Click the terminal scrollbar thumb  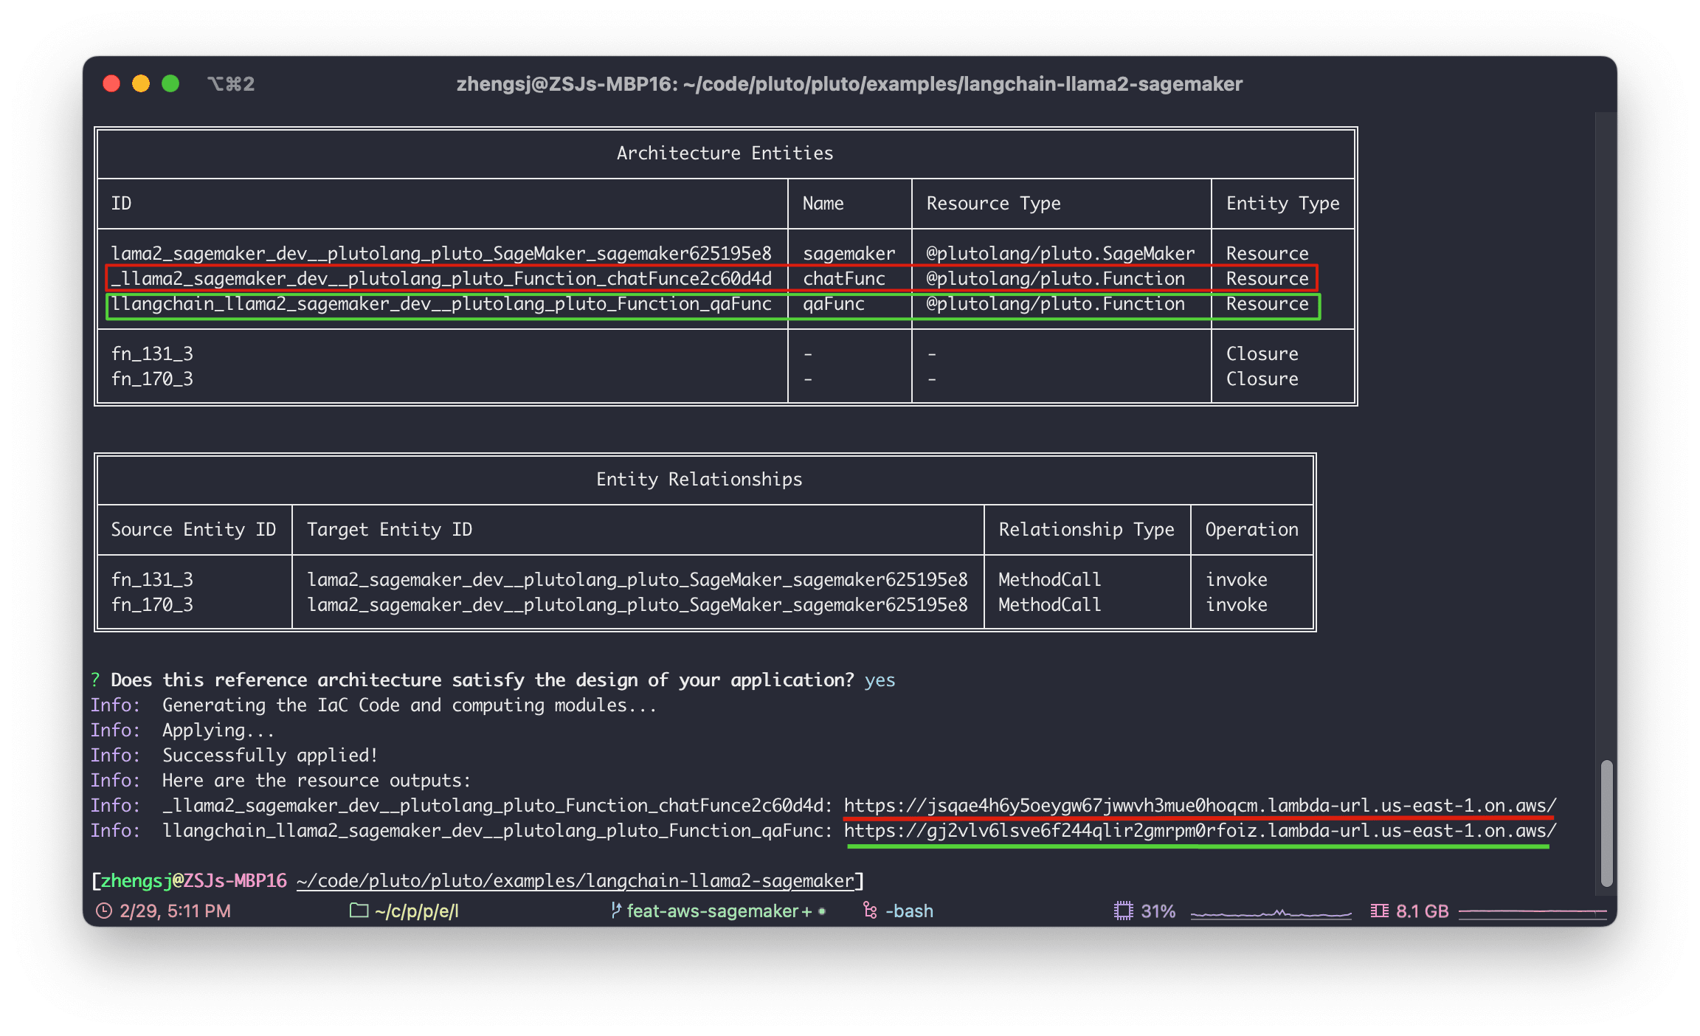click(1606, 823)
